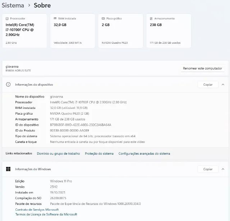Click the Sobre breadcrumb title
This screenshot has width=230, height=221.
click(x=42, y=5)
